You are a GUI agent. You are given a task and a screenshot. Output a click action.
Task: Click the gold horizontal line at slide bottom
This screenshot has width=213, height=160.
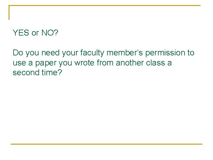point(106,144)
